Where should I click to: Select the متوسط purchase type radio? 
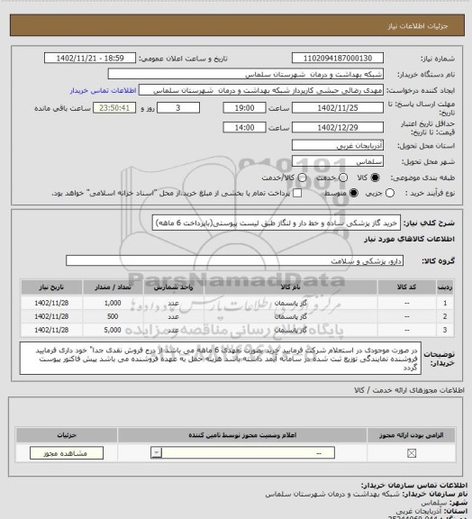[353, 193]
